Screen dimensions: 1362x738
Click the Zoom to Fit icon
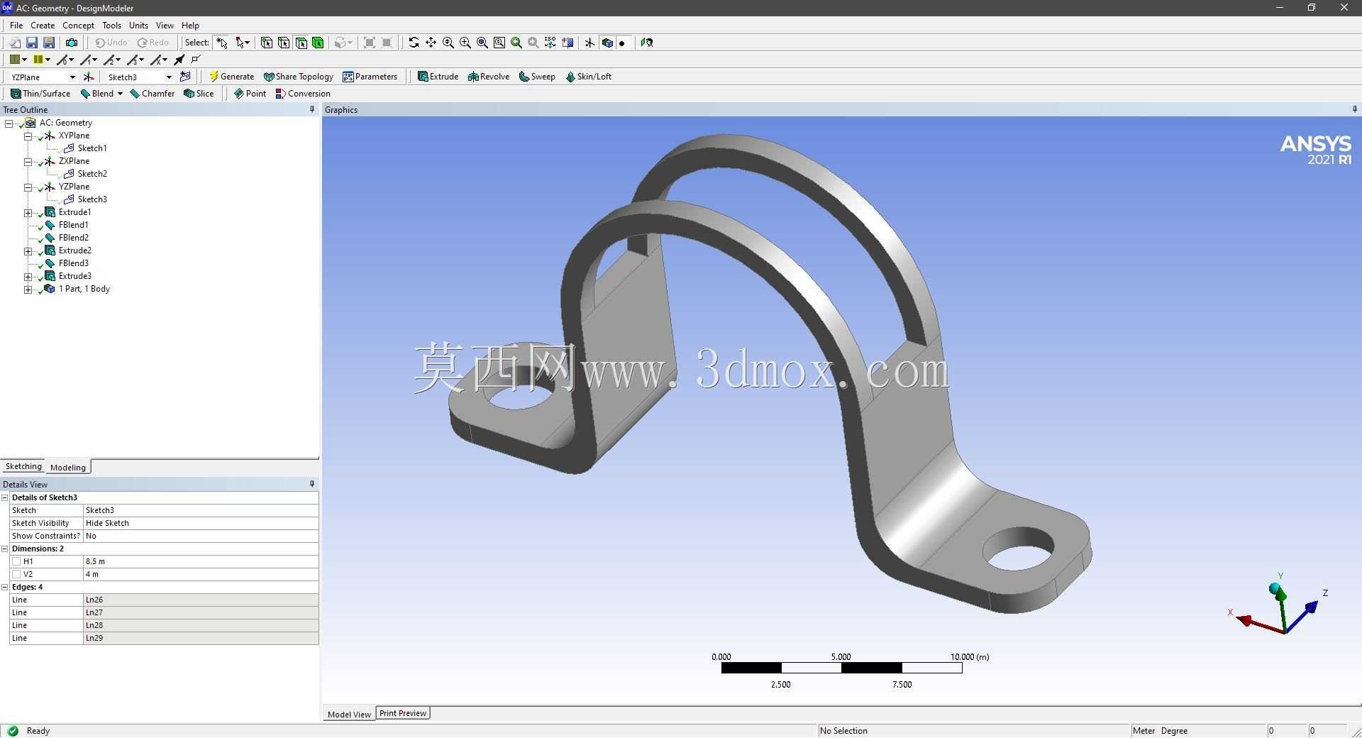(x=482, y=43)
